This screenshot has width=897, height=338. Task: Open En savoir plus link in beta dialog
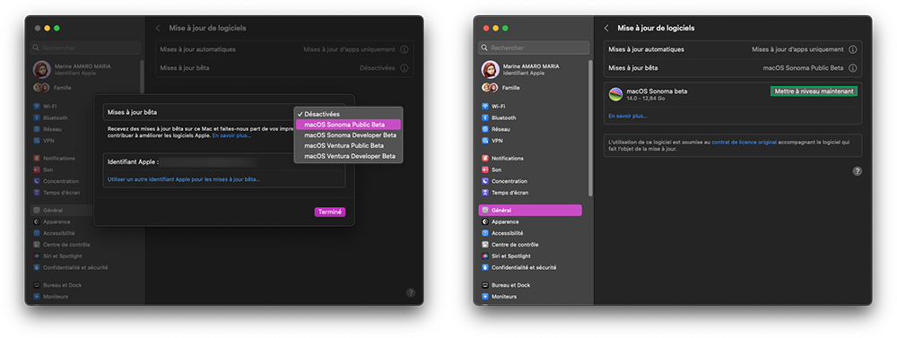click(x=231, y=135)
